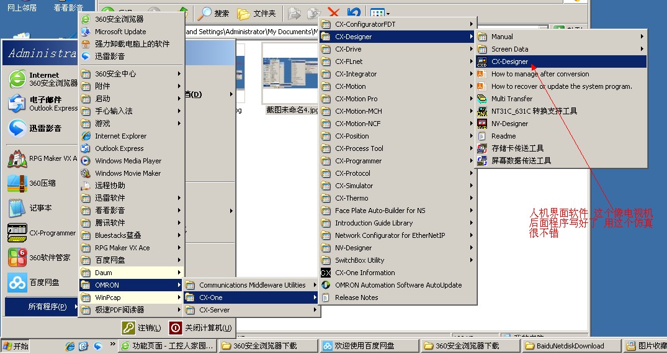Switch to BaiduNetdiskDownload taskbar window
Viewport: 667px width, 354px height.
pyautogui.click(x=571, y=346)
